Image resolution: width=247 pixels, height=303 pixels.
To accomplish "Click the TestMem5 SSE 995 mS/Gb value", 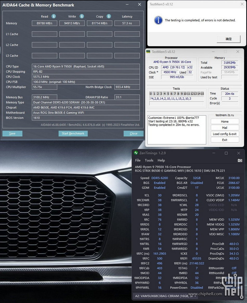I will pyautogui.click(x=177, y=77).
